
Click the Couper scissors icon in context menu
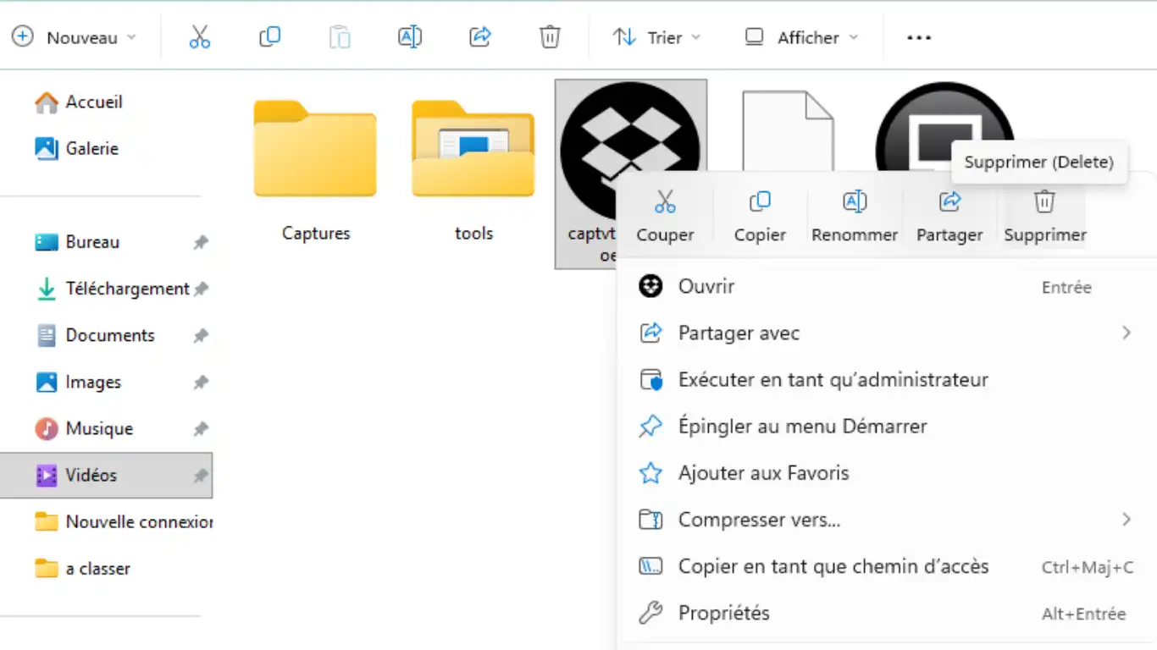point(665,202)
